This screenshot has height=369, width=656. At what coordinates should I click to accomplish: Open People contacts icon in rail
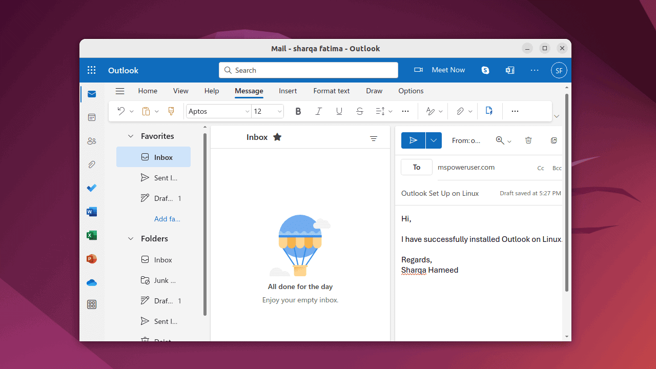[92, 141]
